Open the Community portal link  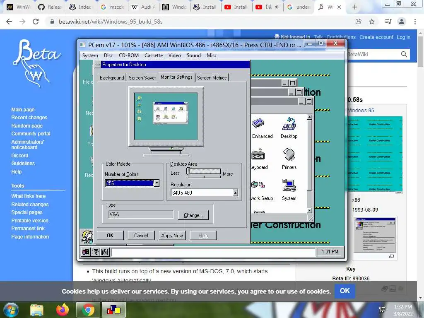click(31, 134)
